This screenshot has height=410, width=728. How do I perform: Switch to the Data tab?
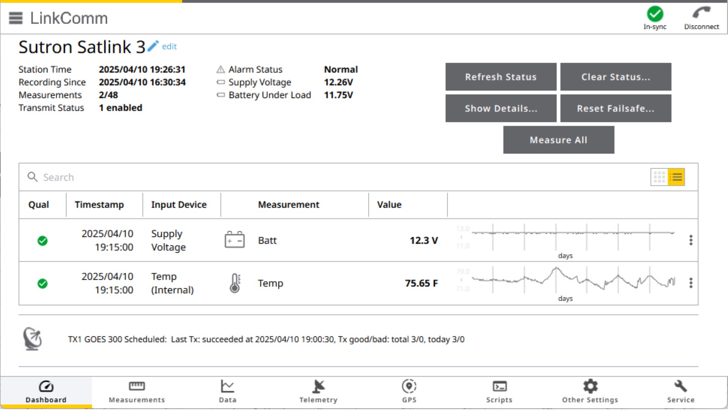click(x=228, y=392)
